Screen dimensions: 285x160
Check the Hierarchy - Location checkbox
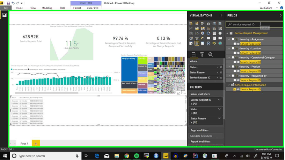233,48
